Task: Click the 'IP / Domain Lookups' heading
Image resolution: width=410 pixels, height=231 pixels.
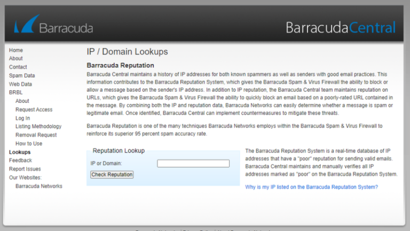Action: click(x=128, y=52)
